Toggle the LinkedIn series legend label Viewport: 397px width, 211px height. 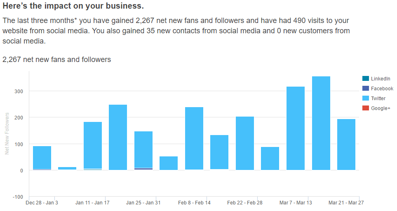tap(381, 78)
